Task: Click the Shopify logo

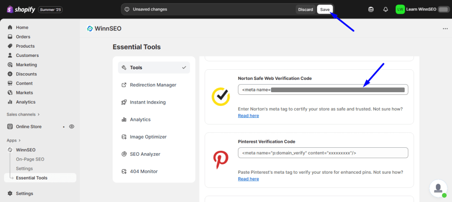Action: (x=21, y=10)
